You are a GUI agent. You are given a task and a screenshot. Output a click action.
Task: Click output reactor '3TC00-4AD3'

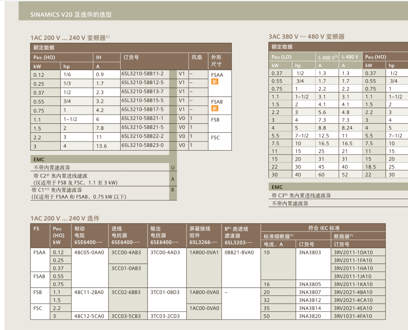[x=165, y=252]
